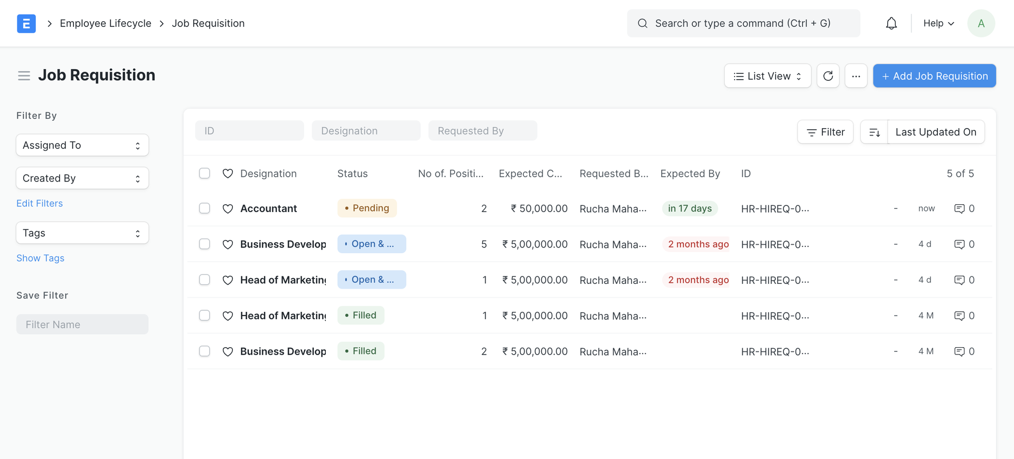Open the three-dots more options menu
1014x459 pixels.
click(856, 76)
